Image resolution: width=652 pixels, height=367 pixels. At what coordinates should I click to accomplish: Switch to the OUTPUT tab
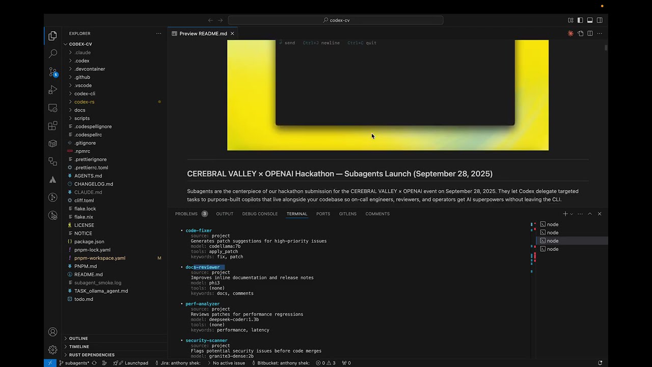[225, 214]
